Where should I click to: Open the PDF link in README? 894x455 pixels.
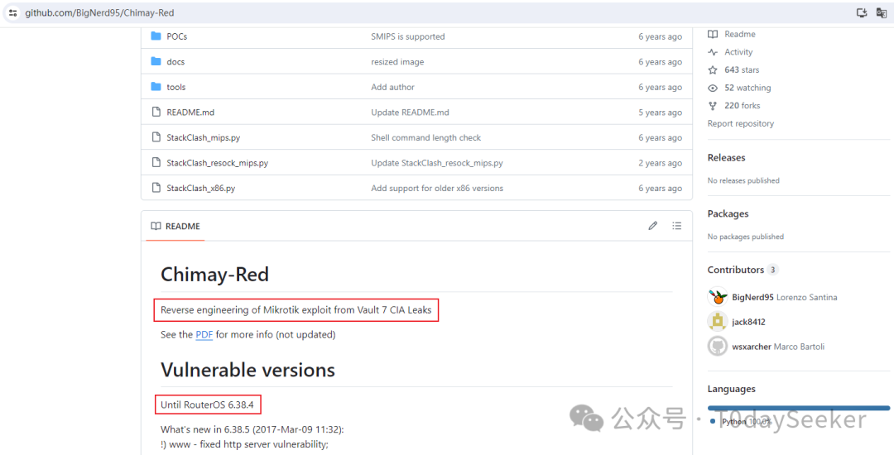click(204, 334)
